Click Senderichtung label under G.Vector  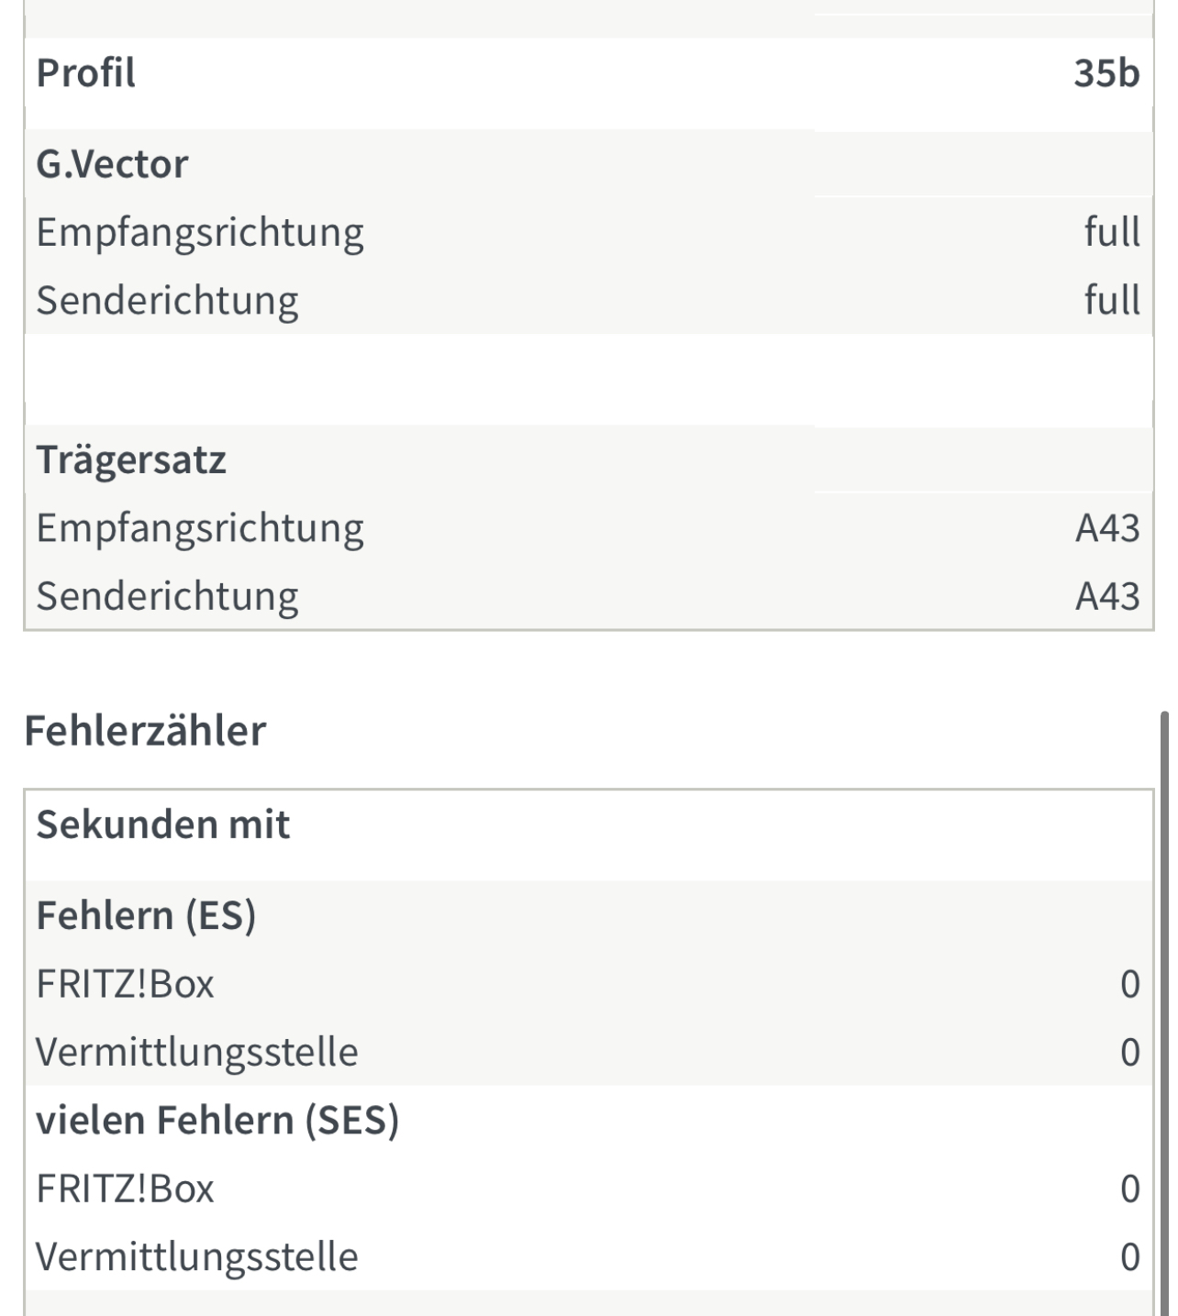[167, 300]
